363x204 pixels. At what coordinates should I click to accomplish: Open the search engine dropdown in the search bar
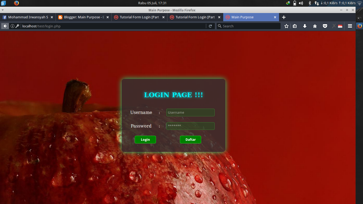(x=220, y=26)
